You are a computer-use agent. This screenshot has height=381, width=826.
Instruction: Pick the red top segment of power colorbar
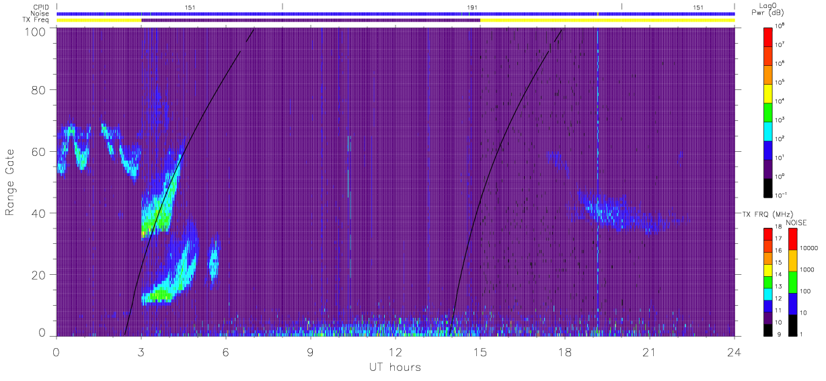coord(769,36)
